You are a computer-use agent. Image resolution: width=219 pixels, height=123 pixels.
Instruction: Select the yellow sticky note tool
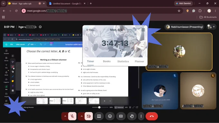(x=13, y=81)
